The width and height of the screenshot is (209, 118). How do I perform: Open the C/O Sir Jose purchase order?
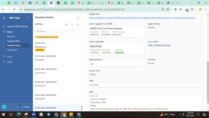(57, 46)
